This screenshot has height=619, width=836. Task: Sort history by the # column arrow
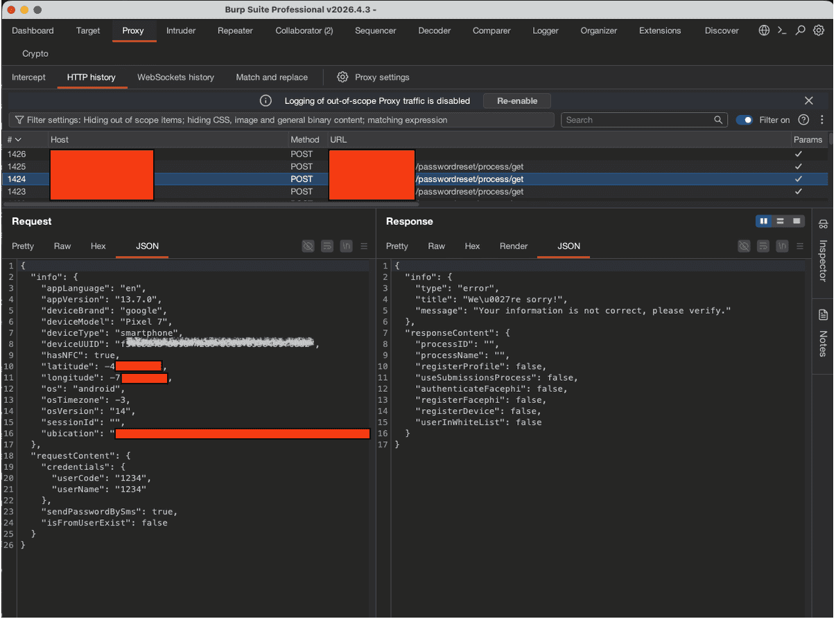click(18, 139)
